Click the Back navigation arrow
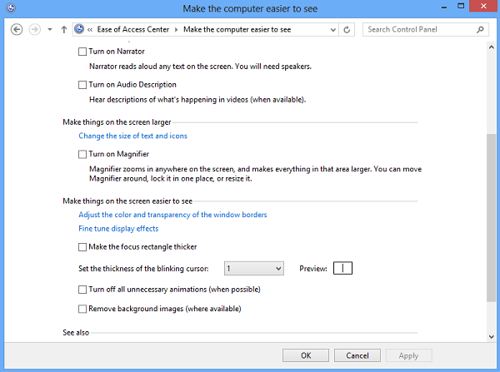 16,29
